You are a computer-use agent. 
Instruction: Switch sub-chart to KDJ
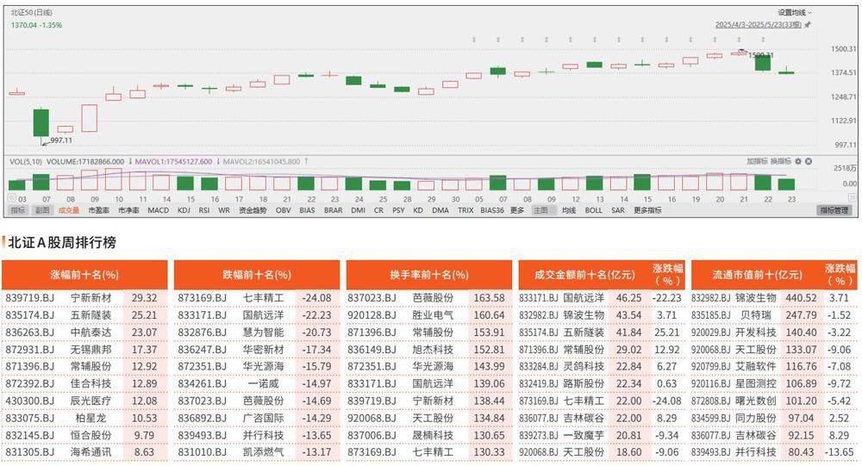[x=184, y=210]
